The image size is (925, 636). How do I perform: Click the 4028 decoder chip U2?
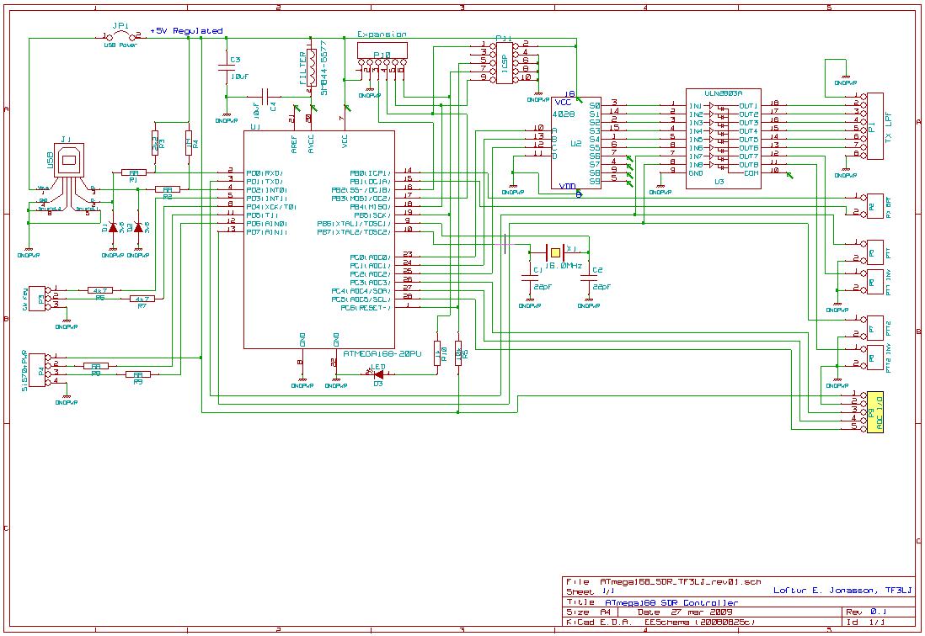[576, 143]
